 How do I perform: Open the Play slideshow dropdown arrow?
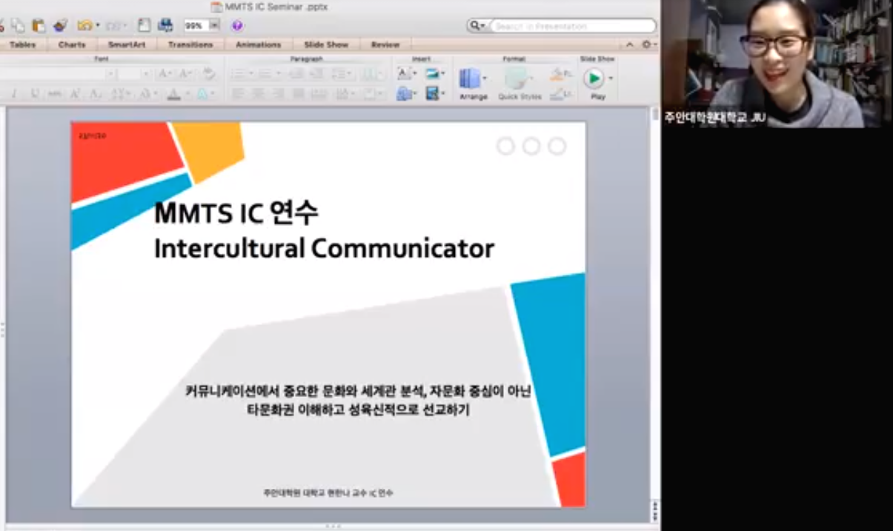611,78
